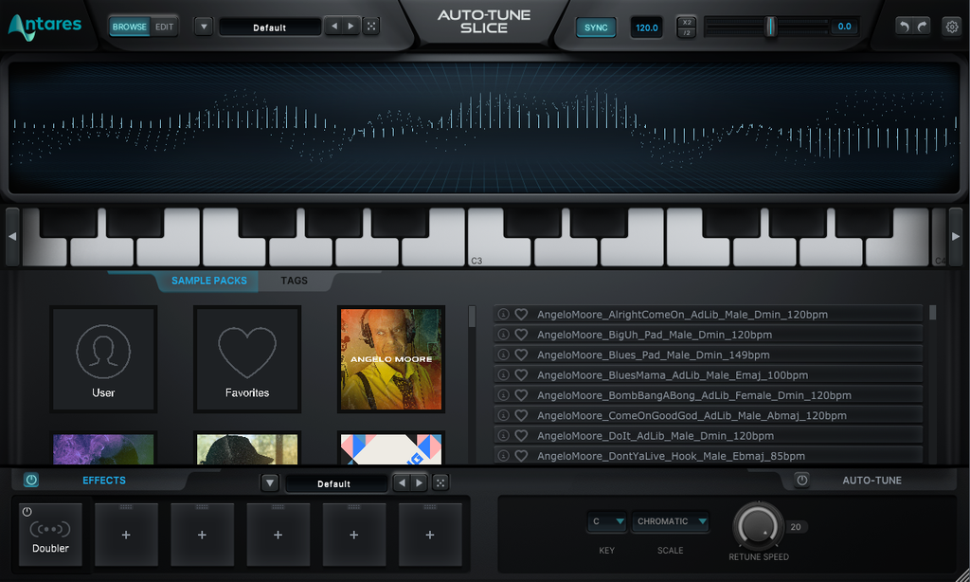Image resolution: width=970 pixels, height=582 pixels.
Task: Favorite the AngeloMoore_BigUh_Pad sample heart
Action: 522,335
